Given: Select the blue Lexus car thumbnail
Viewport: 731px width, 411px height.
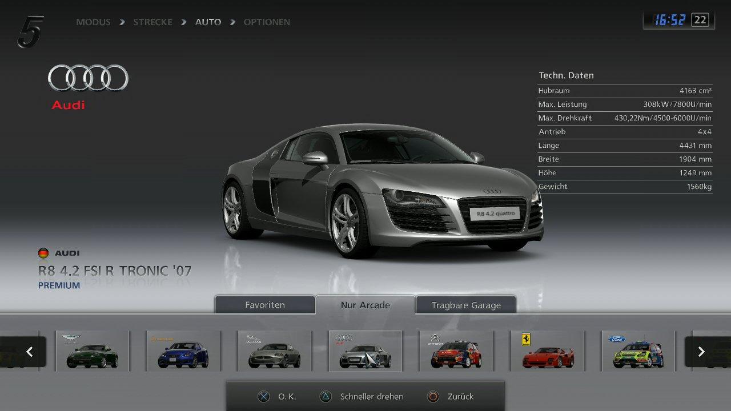Looking at the screenshot, I should click(x=183, y=351).
